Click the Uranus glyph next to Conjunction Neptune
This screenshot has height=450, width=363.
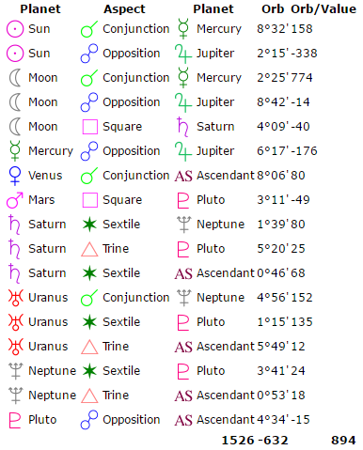click(16, 298)
